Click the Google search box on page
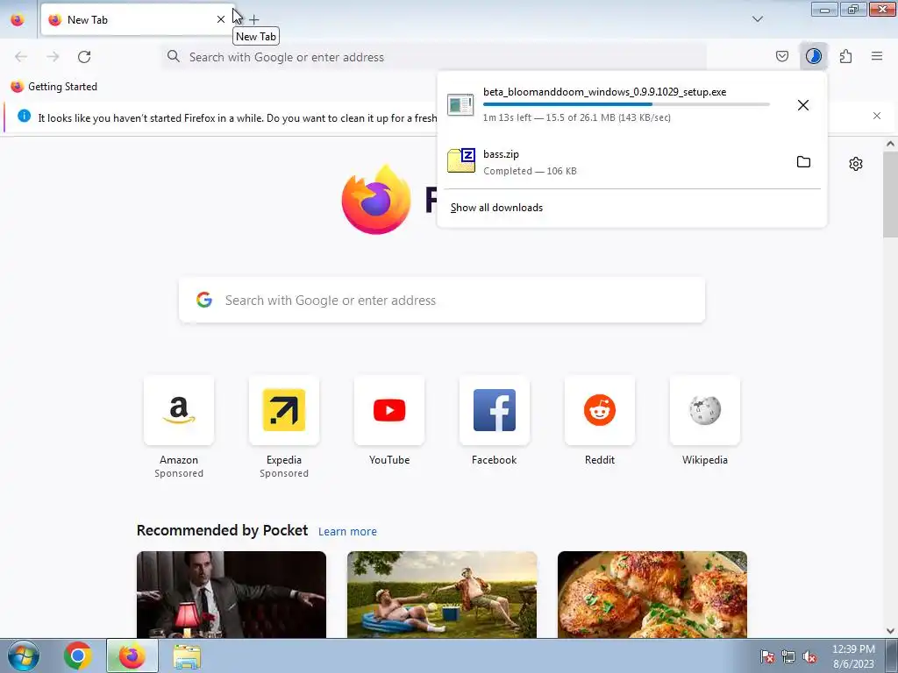Viewport: 898px width, 673px height. point(442,300)
